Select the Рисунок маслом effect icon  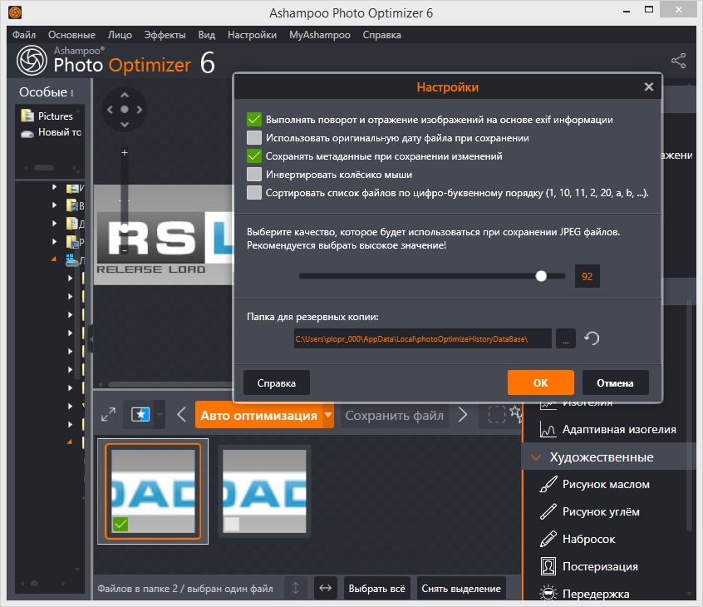tap(548, 485)
